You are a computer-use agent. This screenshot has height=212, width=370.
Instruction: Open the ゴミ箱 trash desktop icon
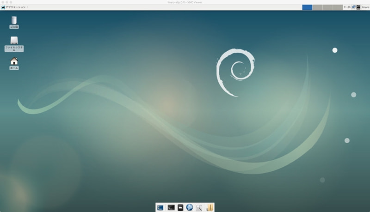coord(14,22)
